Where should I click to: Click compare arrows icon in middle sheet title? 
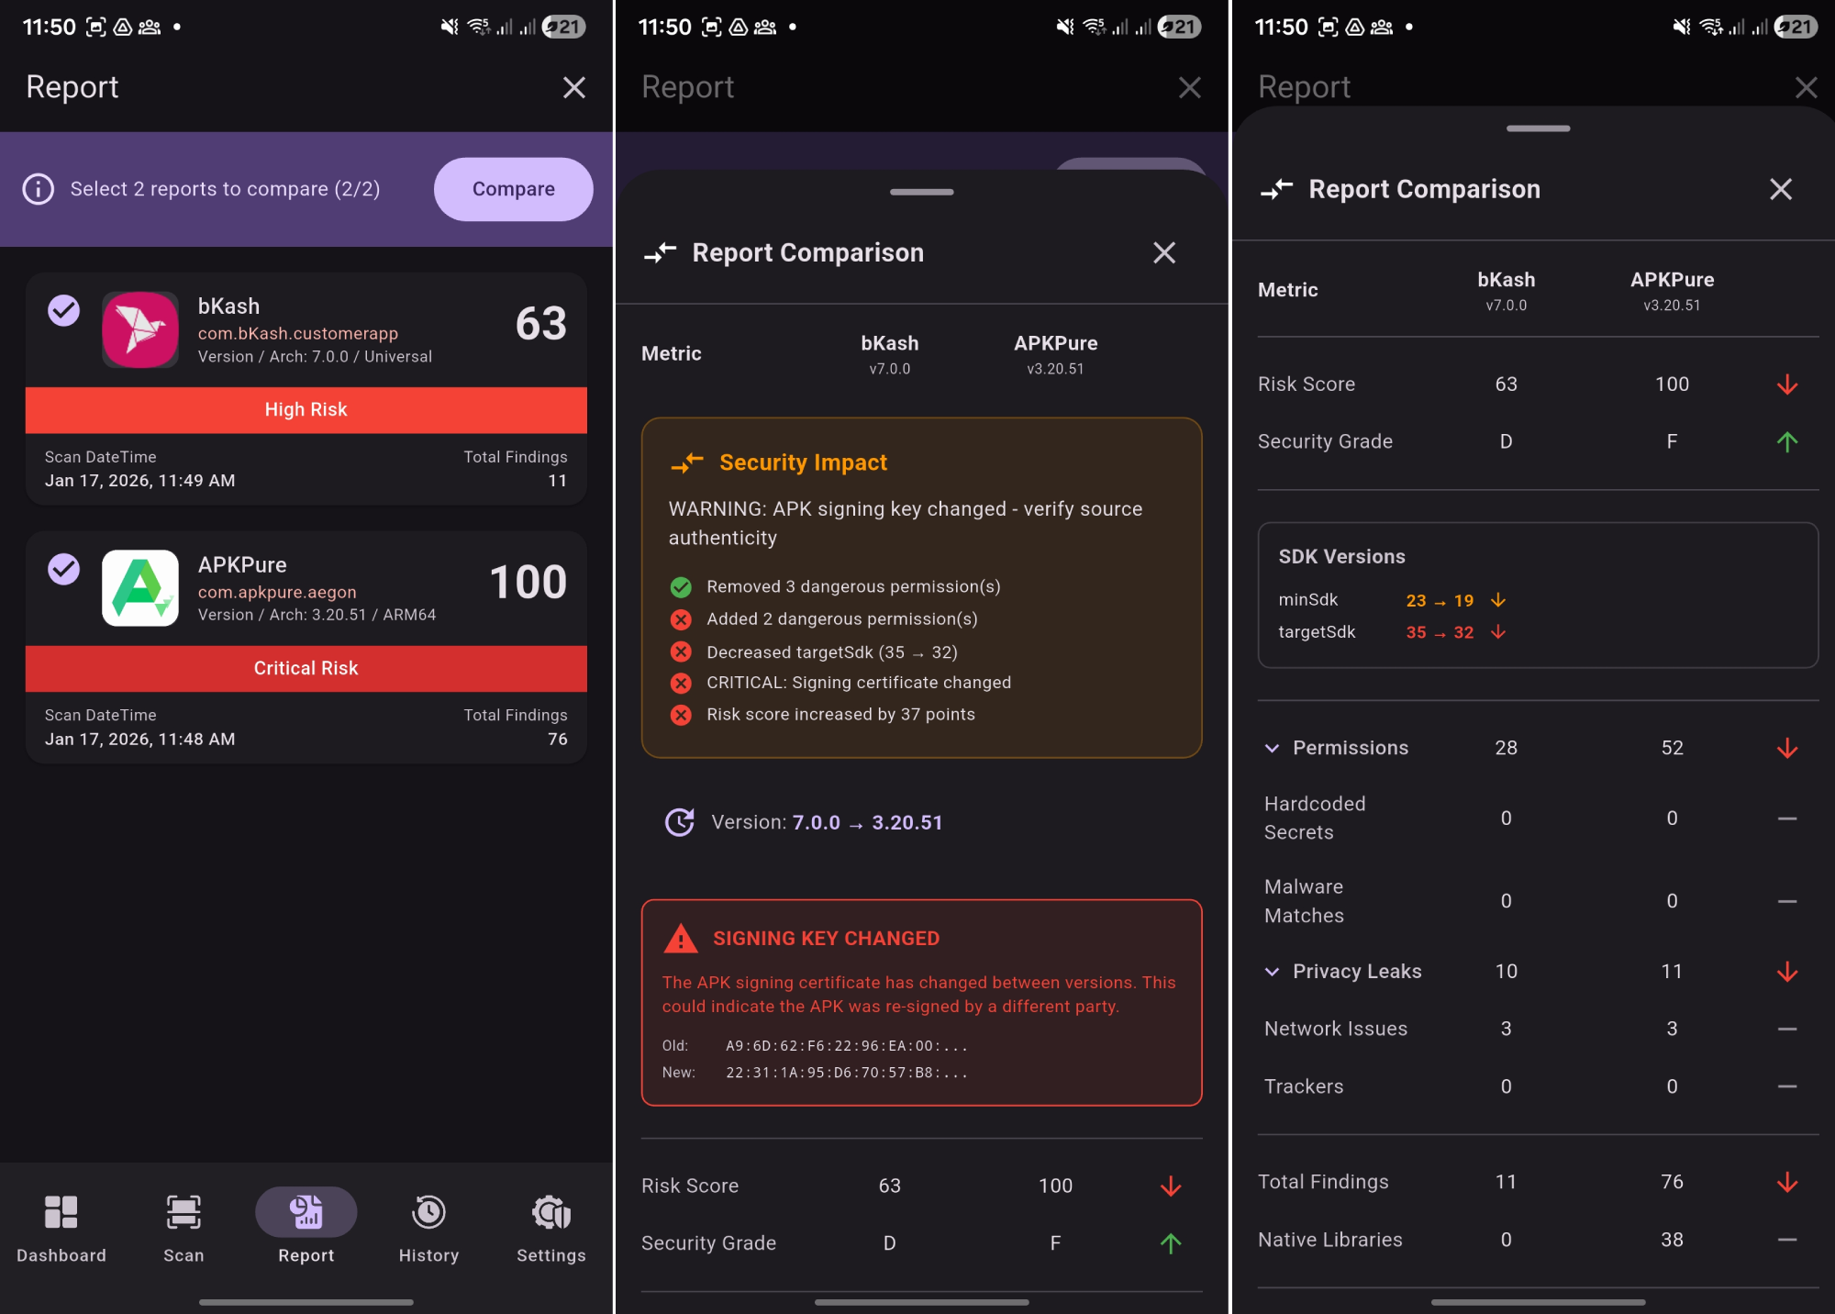point(661,253)
